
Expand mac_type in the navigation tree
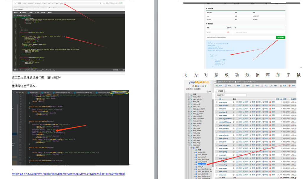189,140
